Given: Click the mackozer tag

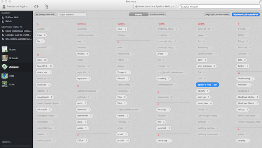Looking at the screenshot, I should point(44,72).
